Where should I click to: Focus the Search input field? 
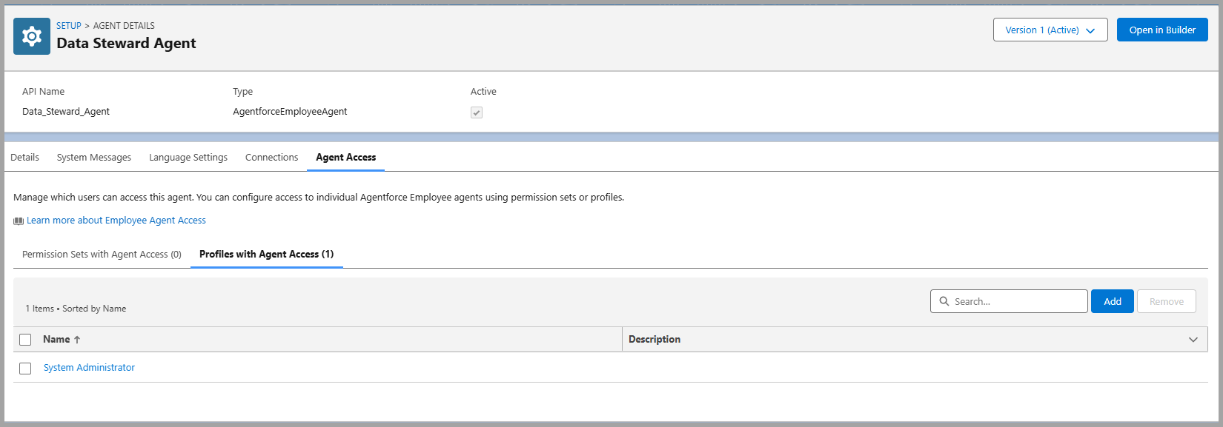(x=1009, y=301)
